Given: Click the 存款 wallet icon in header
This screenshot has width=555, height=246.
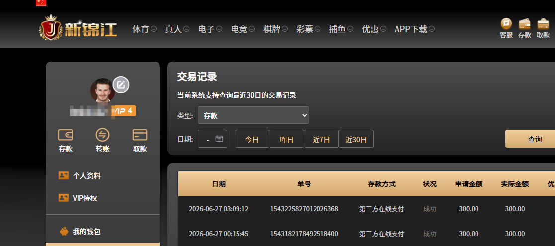Looking at the screenshot, I should [x=525, y=24].
